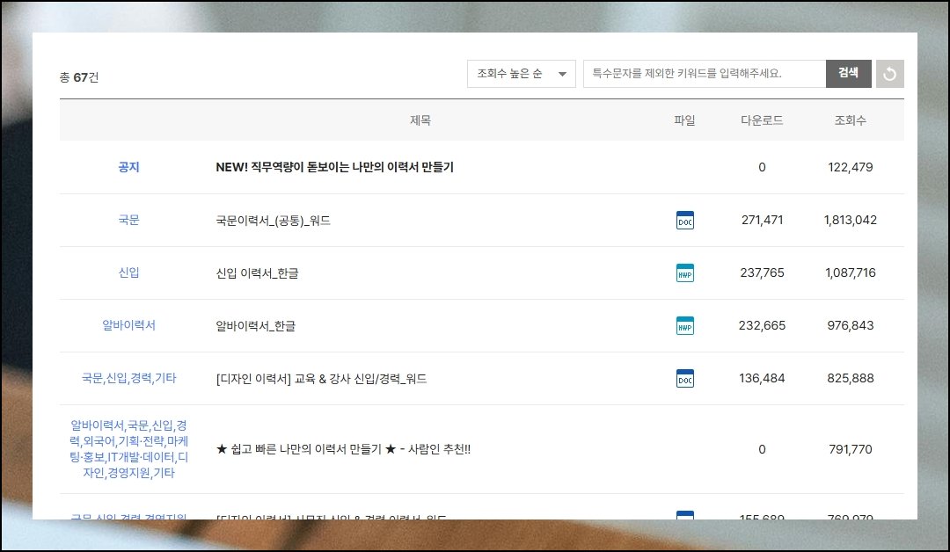Open the 국문이력서_(공통)_워드 post

pos(274,221)
